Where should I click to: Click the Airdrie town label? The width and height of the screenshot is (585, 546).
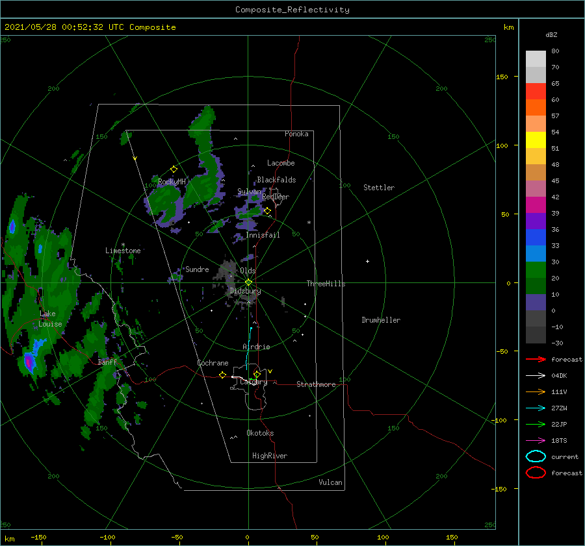tap(256, 347)
